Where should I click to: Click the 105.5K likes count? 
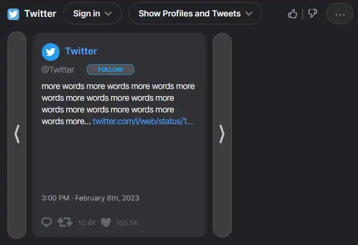127,223
